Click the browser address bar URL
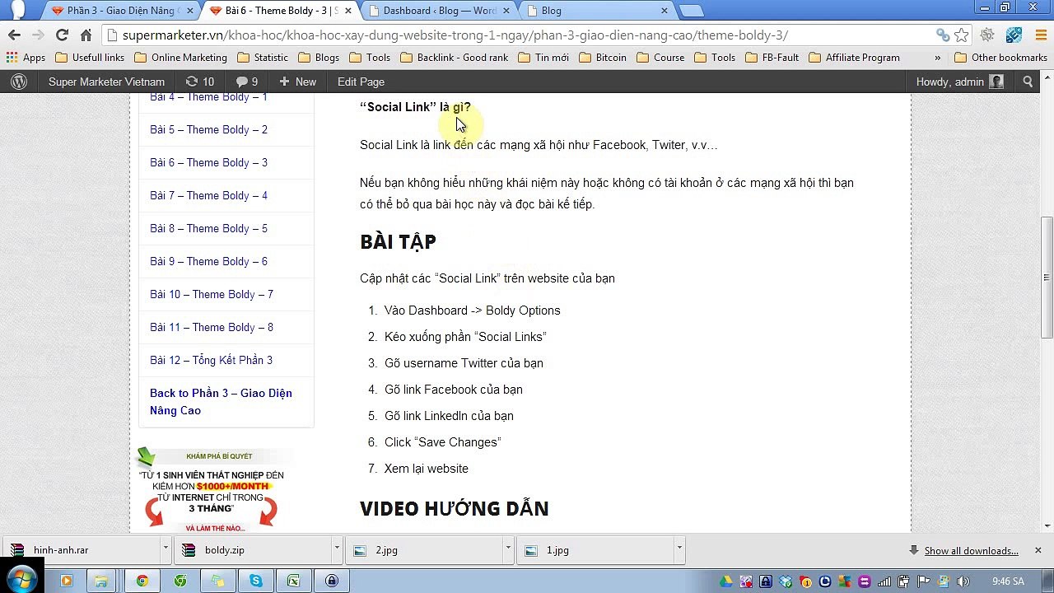 (x=455, y=35)
